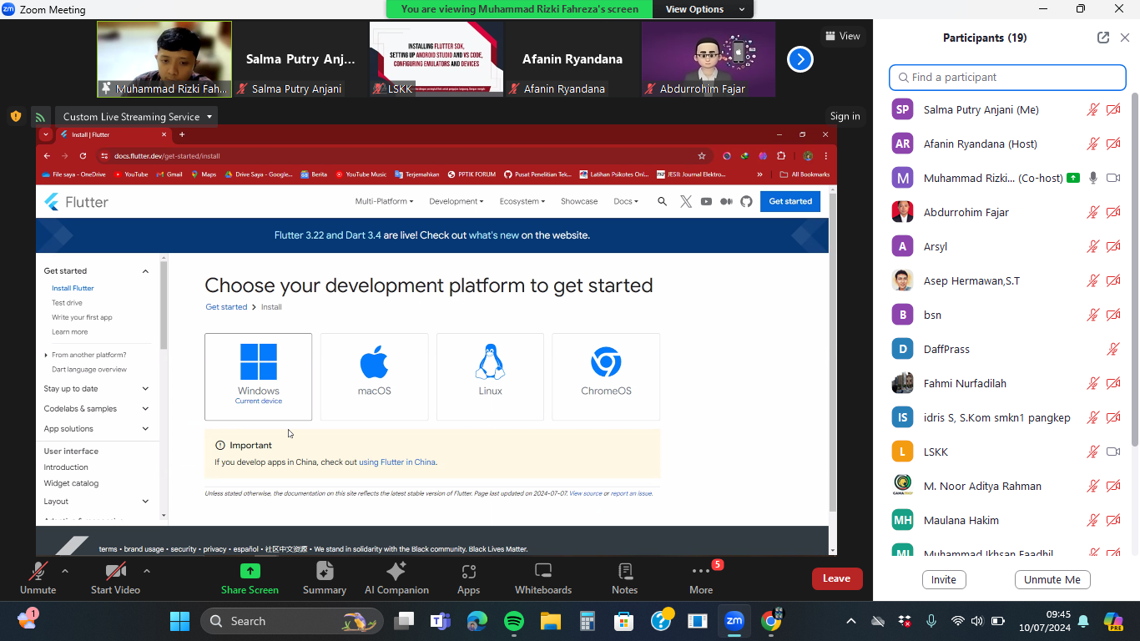Open AI Companion
The height and width of the screenshot is (641, 1140).
point(396,578)
